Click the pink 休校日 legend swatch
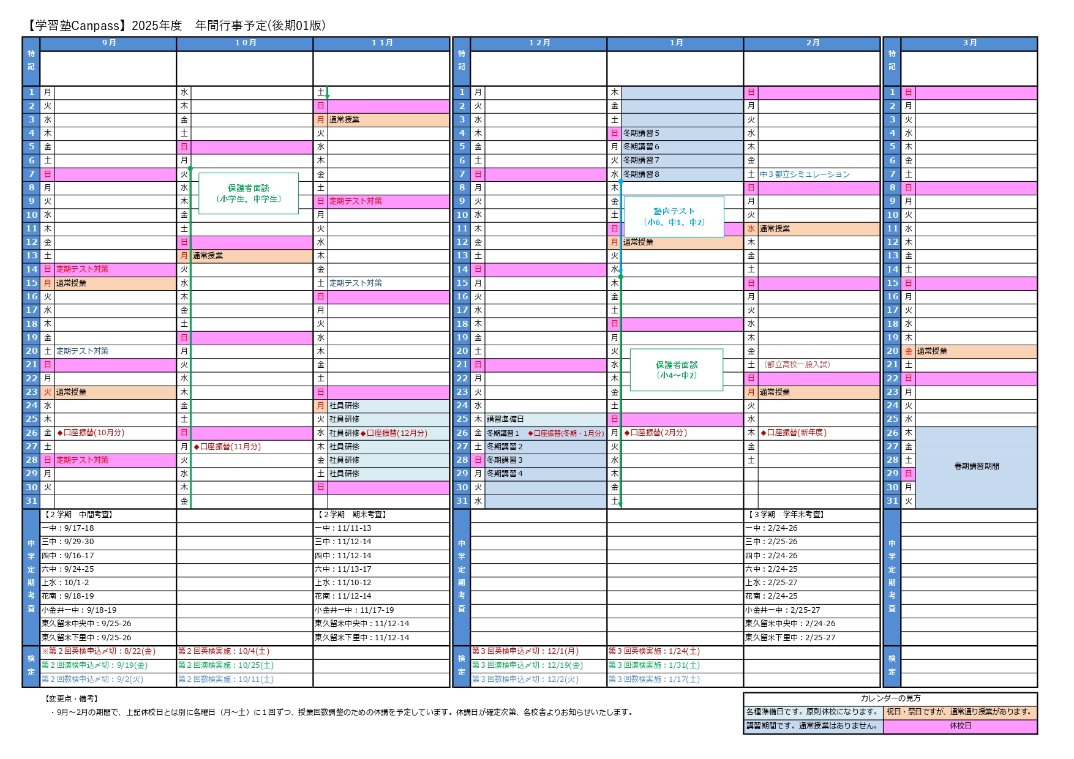The width and height of the screenshot is (1074, 759). 960,726
